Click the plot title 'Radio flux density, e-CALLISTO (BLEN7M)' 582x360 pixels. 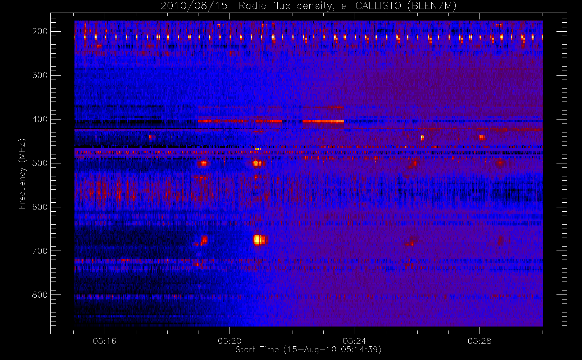347,6
